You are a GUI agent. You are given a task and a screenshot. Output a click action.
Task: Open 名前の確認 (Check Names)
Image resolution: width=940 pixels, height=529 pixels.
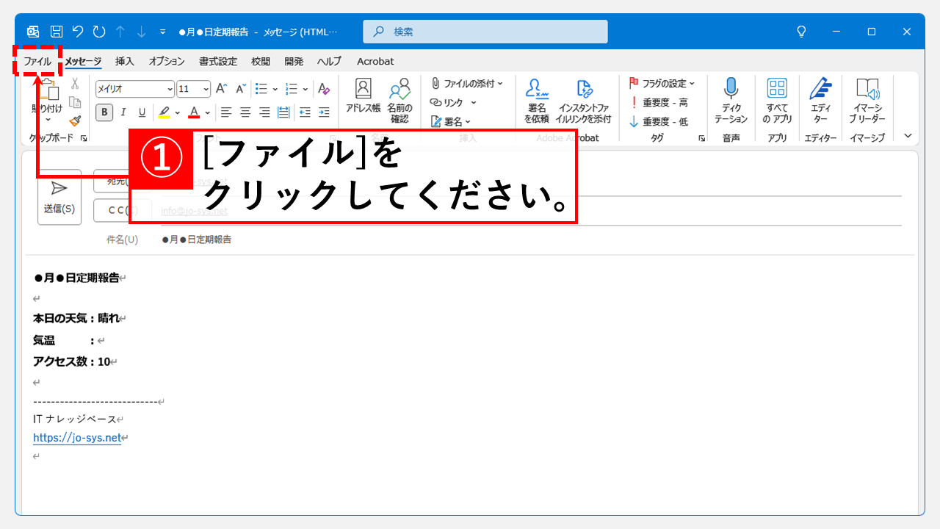tap(399, 98)
